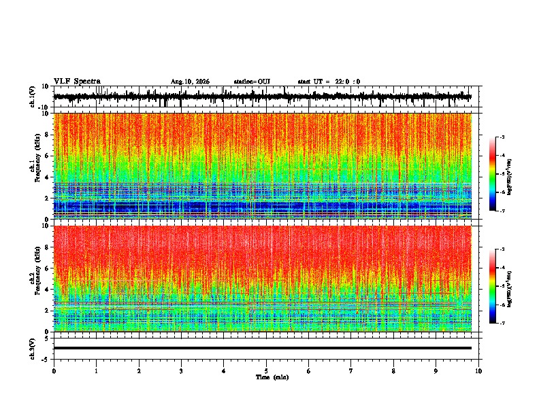This screenshot has width=539, height=416.
Task: Click the '-7' tick of ch.2 color bar
Action: [502, 323]
